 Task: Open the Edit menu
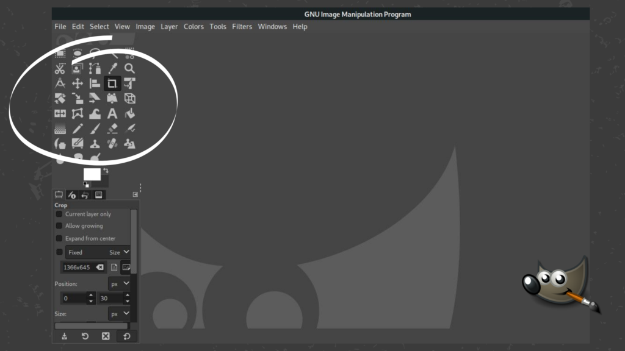click(x=78, y=27)
